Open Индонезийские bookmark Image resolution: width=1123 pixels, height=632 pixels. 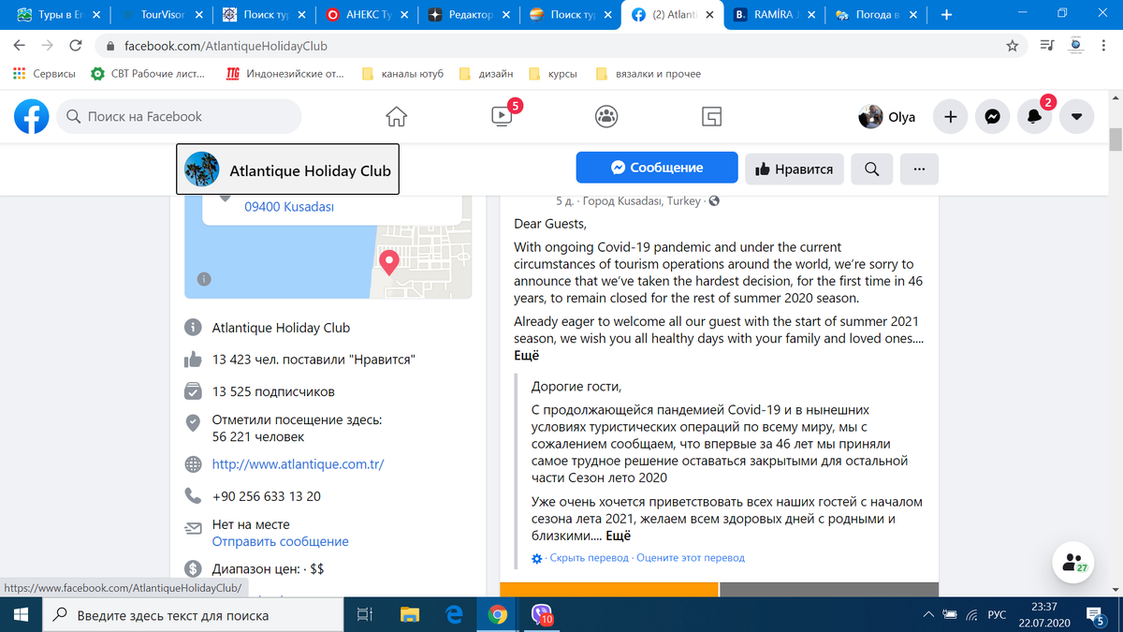(x=285, y=73)
